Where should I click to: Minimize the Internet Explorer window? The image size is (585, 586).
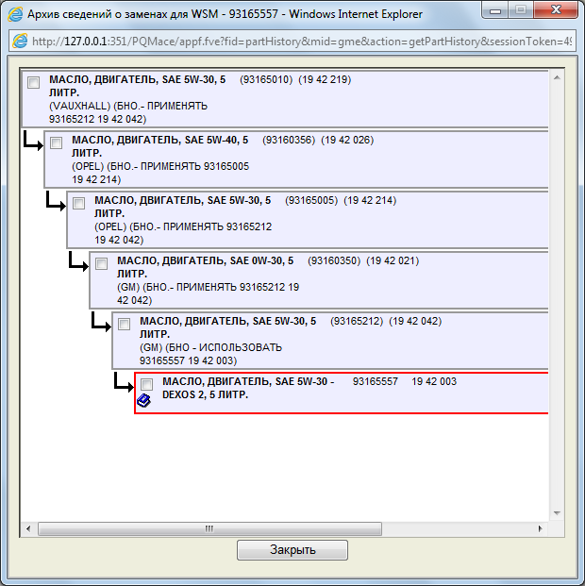coord(495,10)
